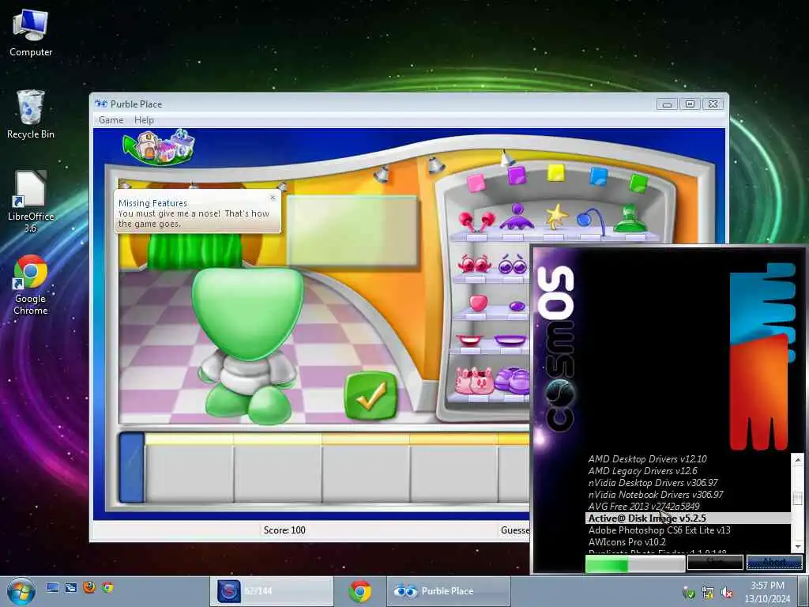Select nVidia Notebook Drivers v306.97 entry
This screenshot has height=607, width=809.
tap(655, 495)
